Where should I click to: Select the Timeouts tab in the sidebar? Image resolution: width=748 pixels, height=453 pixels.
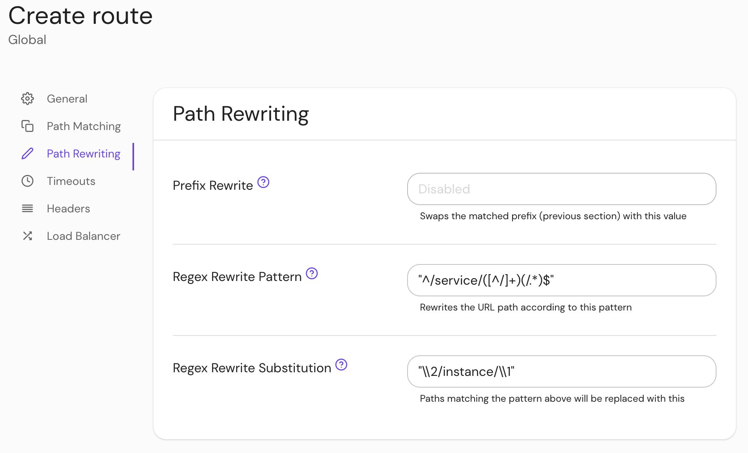[x=71, y=181]
